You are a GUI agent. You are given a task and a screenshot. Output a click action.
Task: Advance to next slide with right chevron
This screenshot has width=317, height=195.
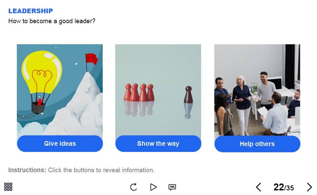click(x=309, y=187)
